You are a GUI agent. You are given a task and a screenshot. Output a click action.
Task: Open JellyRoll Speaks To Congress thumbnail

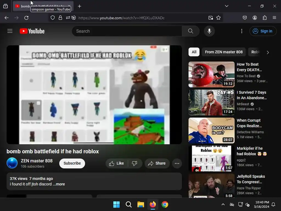(212, 186)
